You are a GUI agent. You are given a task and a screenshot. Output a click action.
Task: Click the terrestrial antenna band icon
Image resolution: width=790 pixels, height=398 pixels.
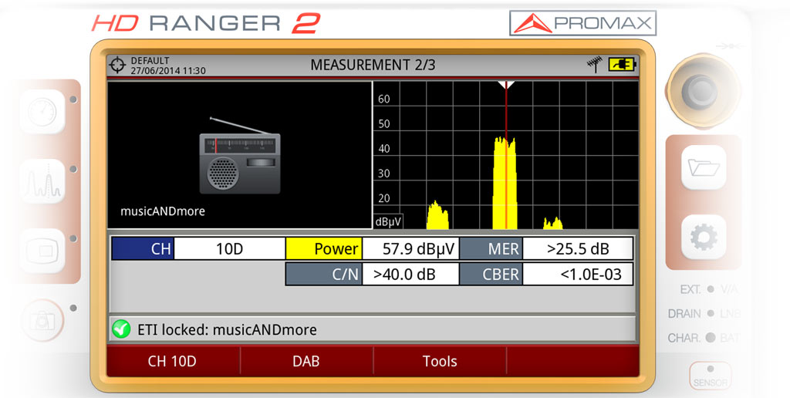click(x=595, y=65)
